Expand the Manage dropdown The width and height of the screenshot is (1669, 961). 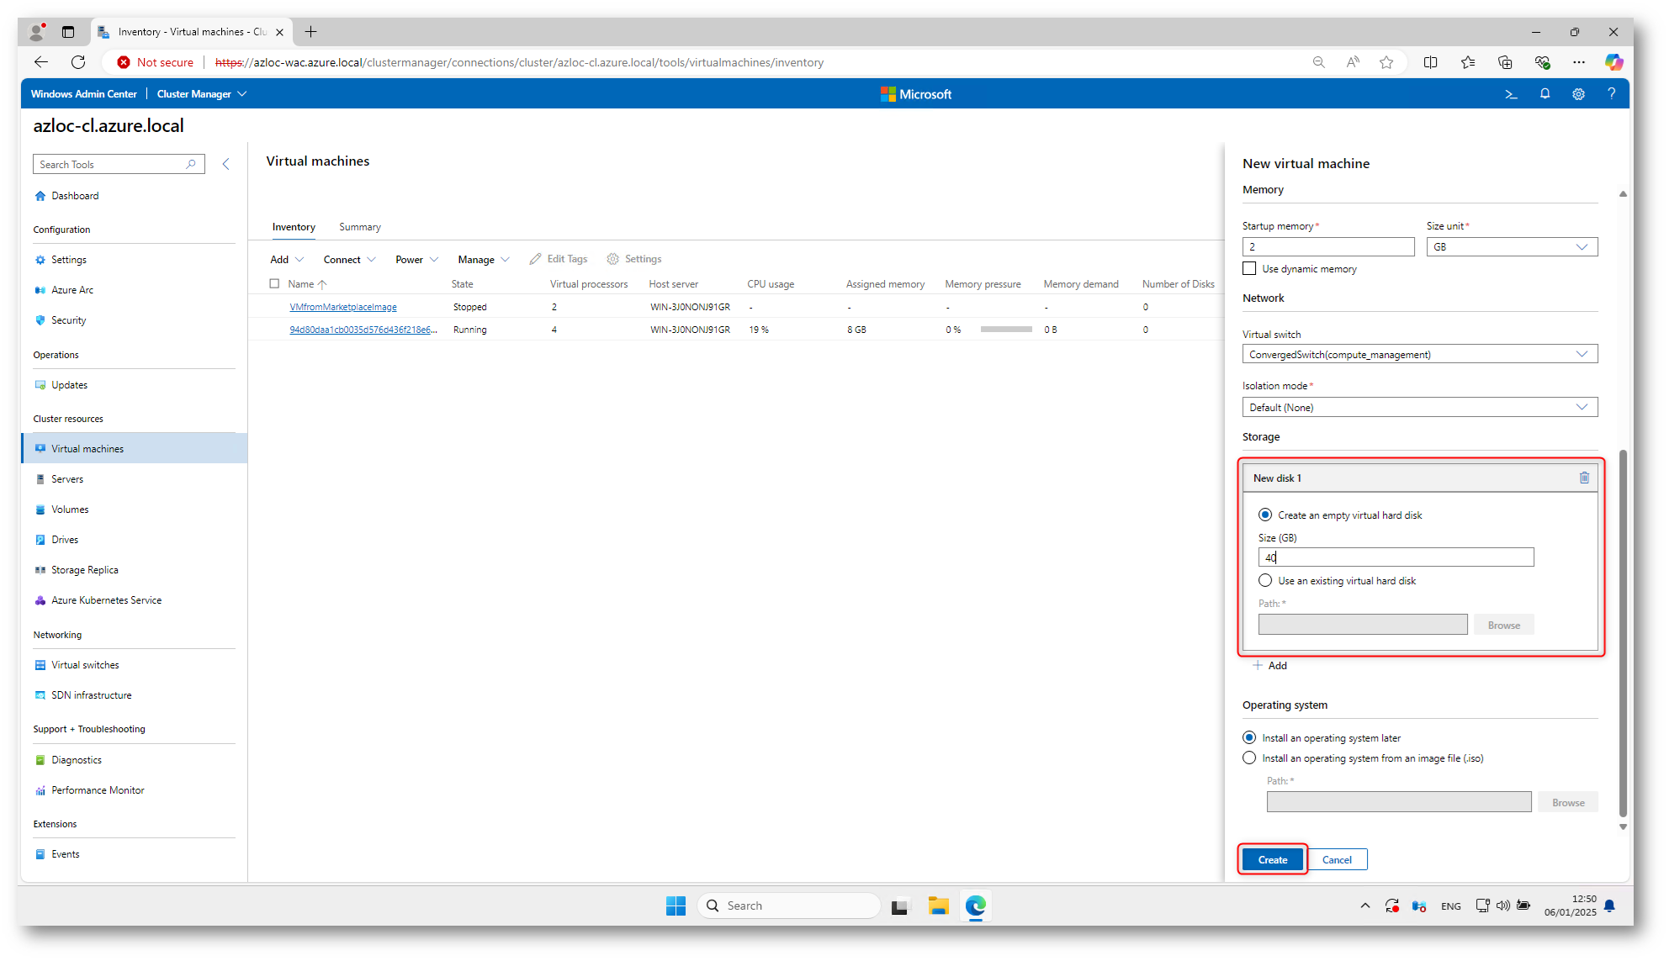484,260
